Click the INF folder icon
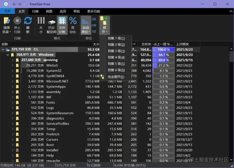This screenshot has height=168, width=234. [x=17, y=97]
